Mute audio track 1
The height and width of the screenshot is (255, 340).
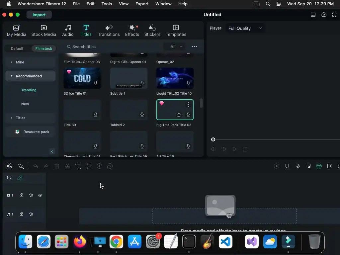(x=31, y=214)
